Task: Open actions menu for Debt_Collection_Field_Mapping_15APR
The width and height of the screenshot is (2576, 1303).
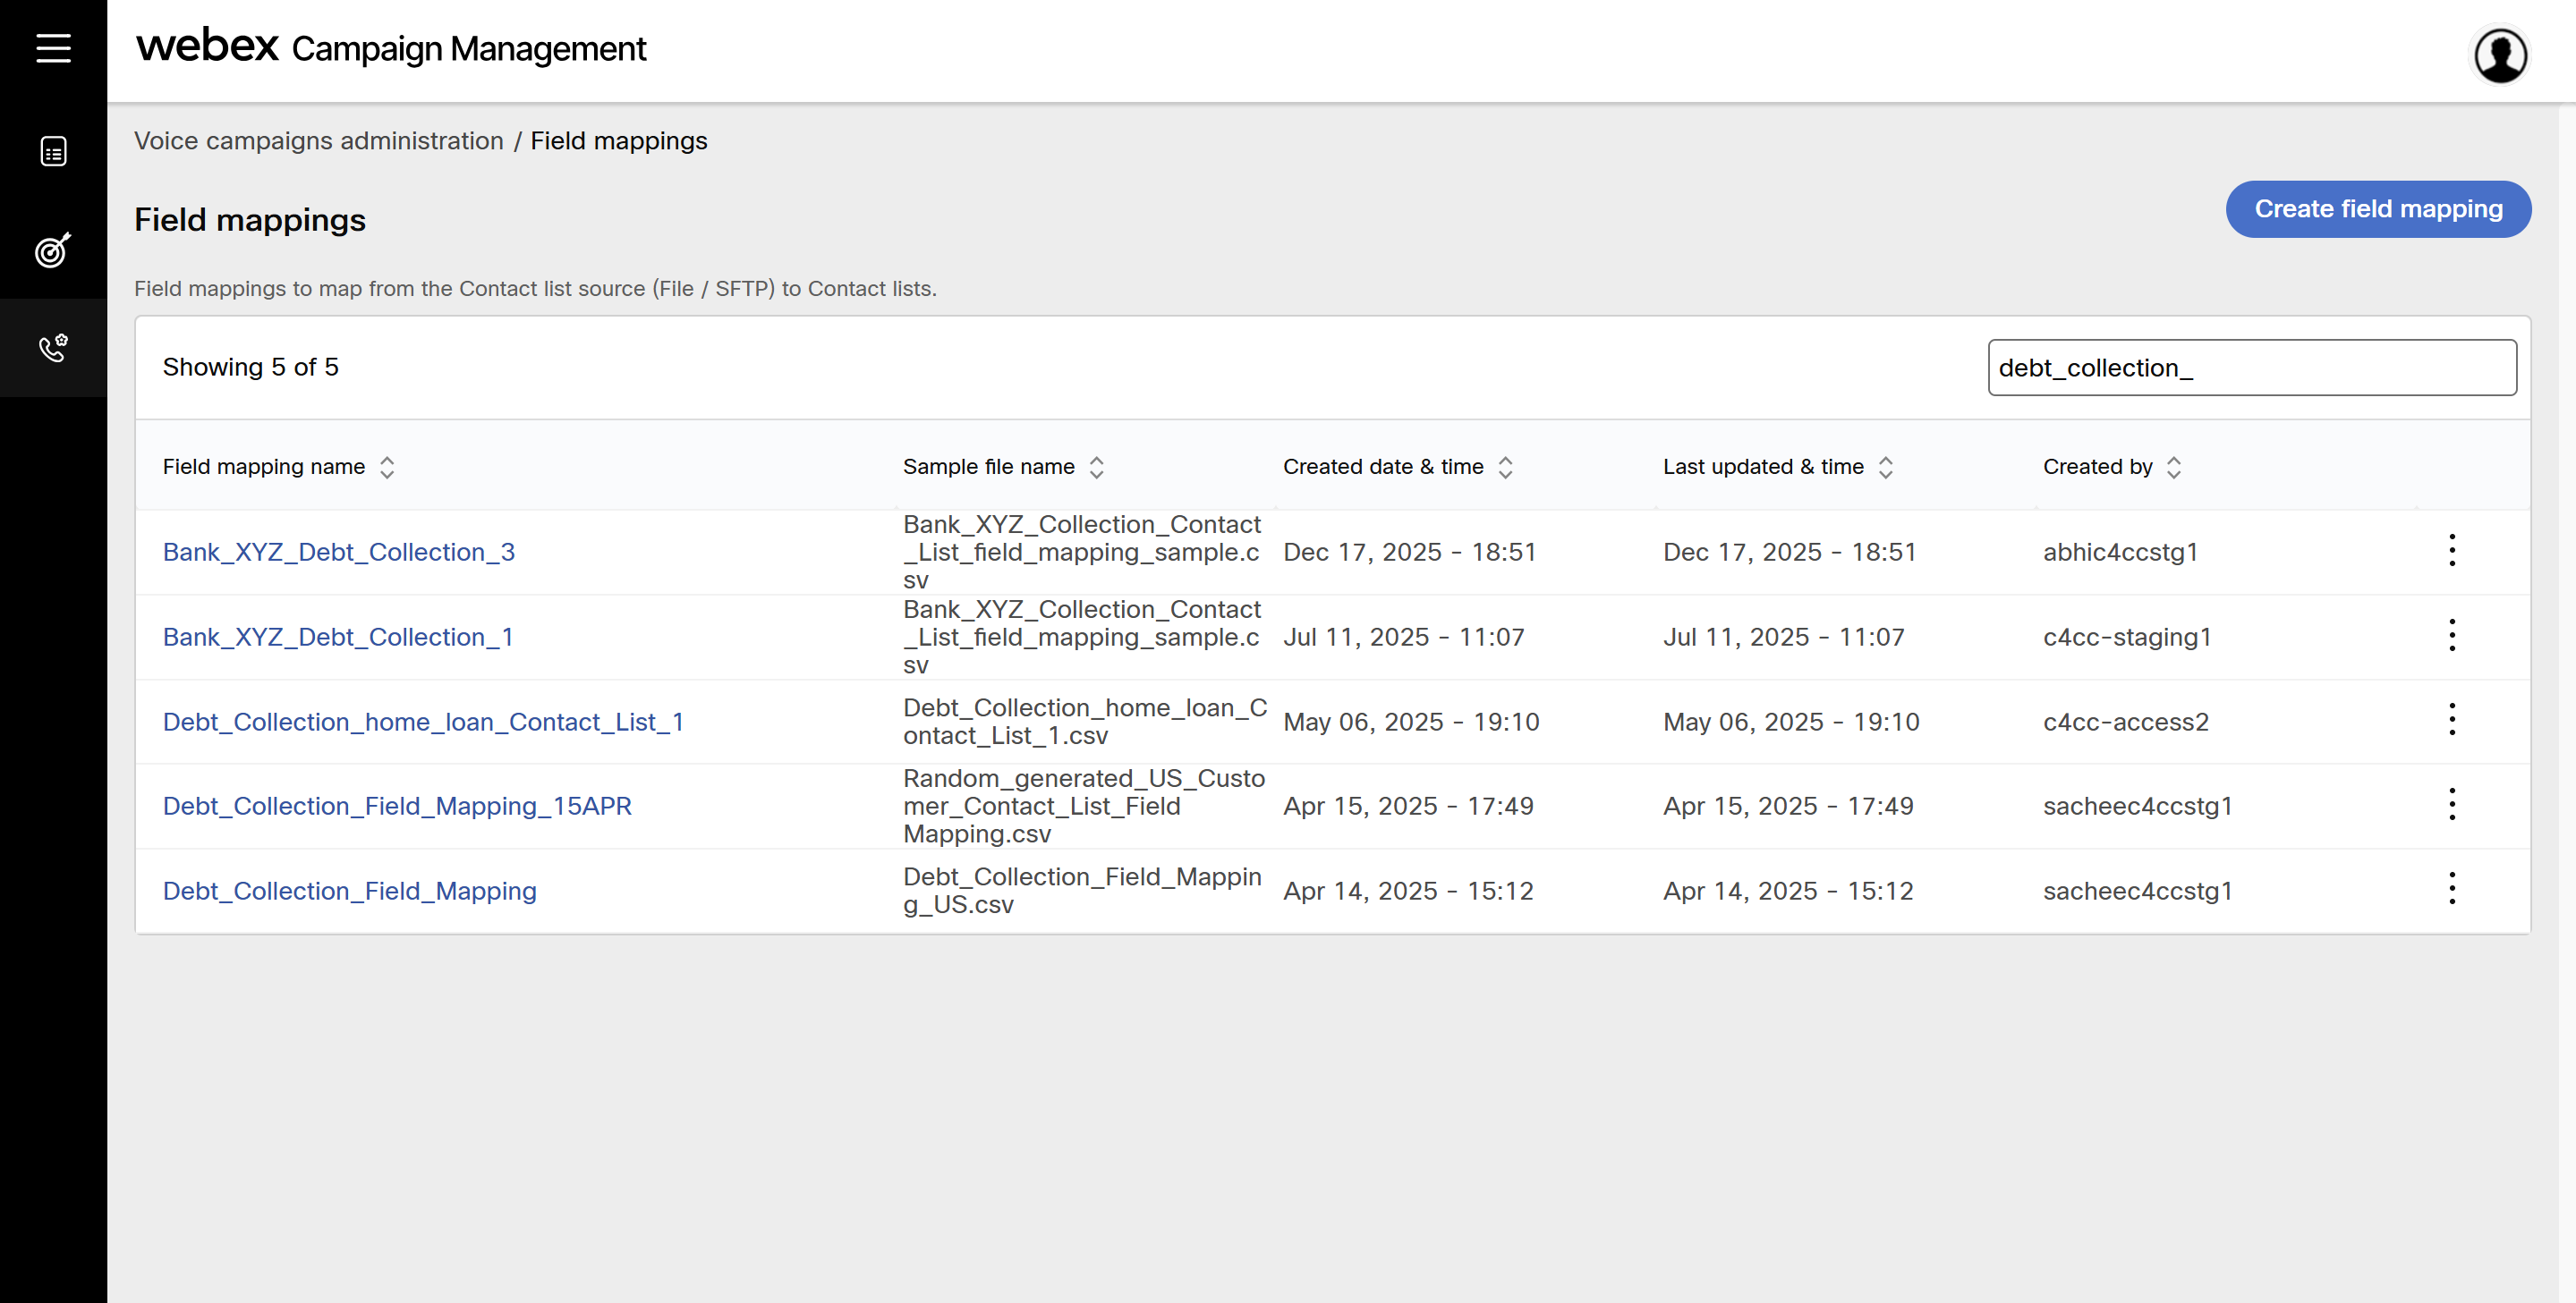Action: [2451, 804]
